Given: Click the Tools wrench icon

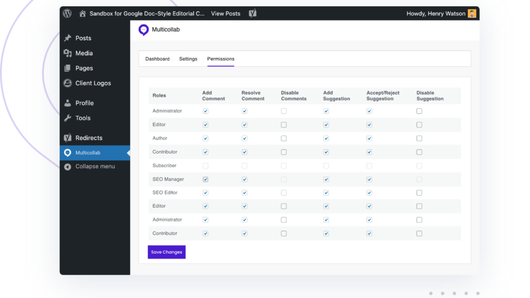Looking at the screenshot, I should click(68, 118).
